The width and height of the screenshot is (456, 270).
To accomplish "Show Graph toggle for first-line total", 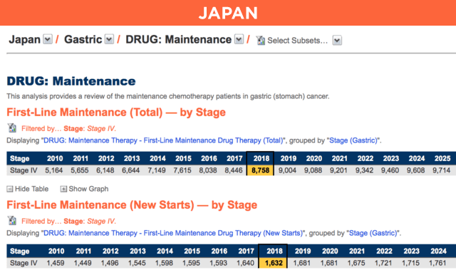I will click(x=84, y=189).
